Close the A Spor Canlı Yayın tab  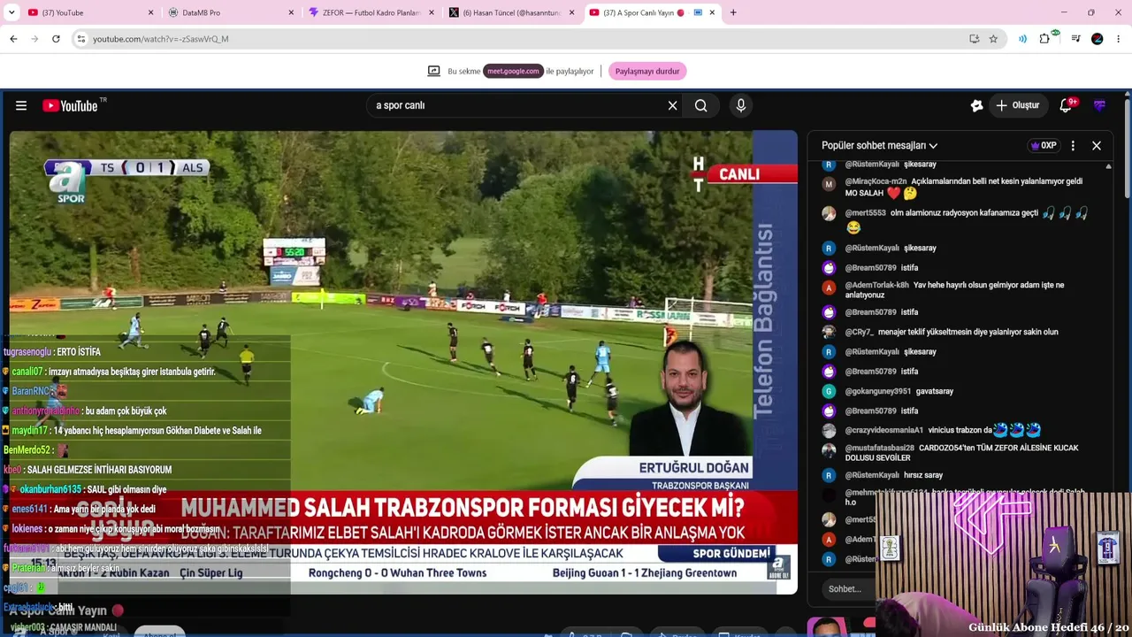(713, 12)
